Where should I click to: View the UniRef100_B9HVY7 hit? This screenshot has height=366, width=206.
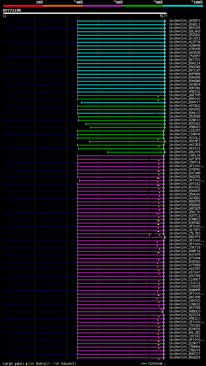click(185, 102)
